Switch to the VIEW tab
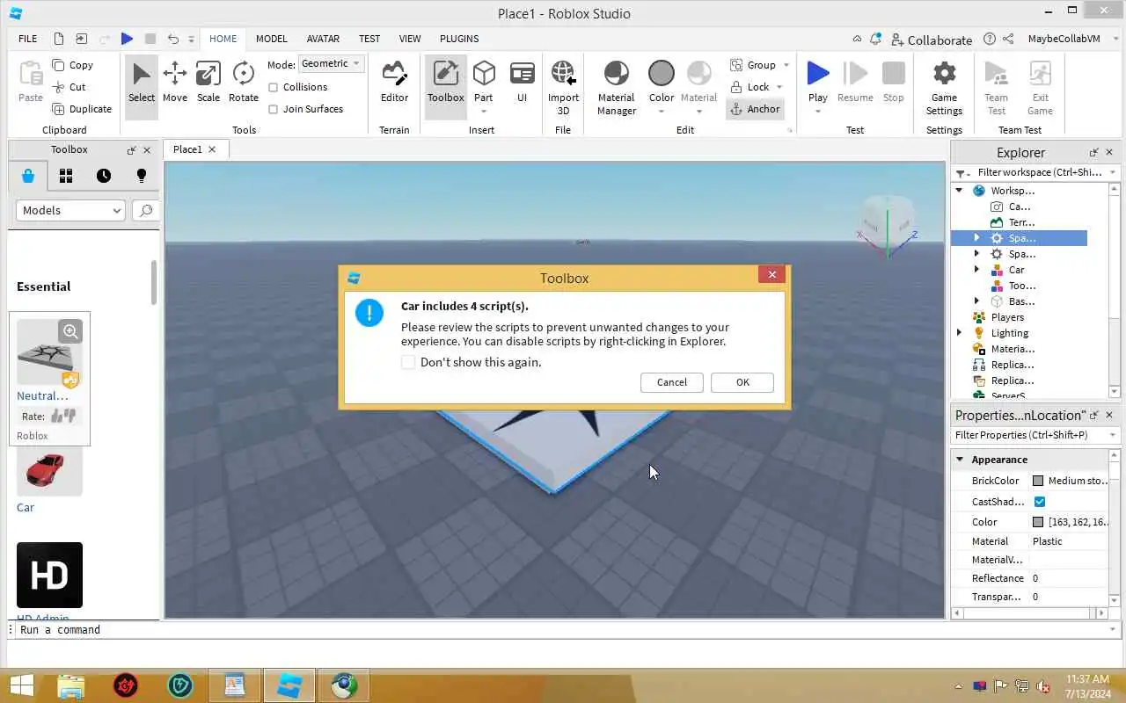Image resolution: width=1126 pixels, height=703 pixels. 410,39
